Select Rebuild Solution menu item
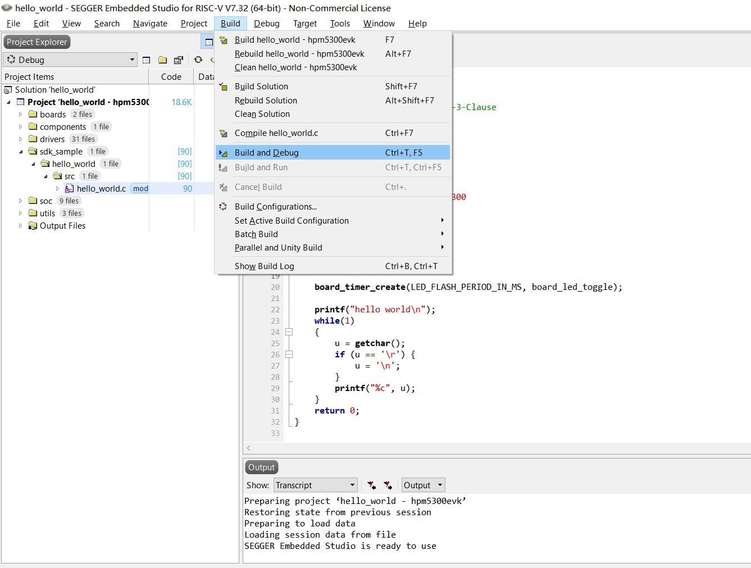Image resolution: width=751 pixels, height=568 pixels. click(333, 101)
